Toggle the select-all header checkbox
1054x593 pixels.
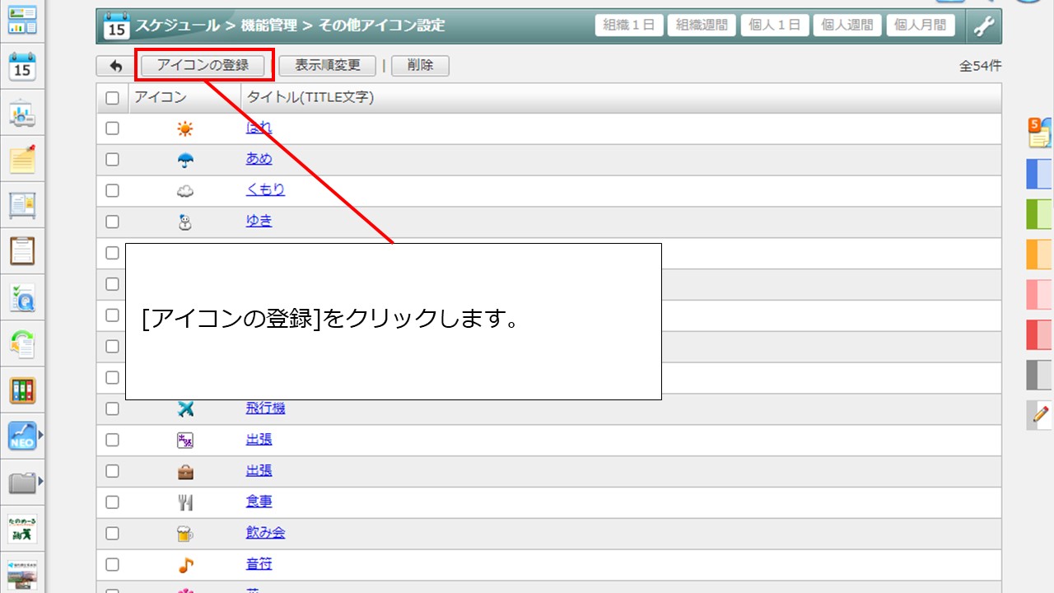tap(113, 98)
